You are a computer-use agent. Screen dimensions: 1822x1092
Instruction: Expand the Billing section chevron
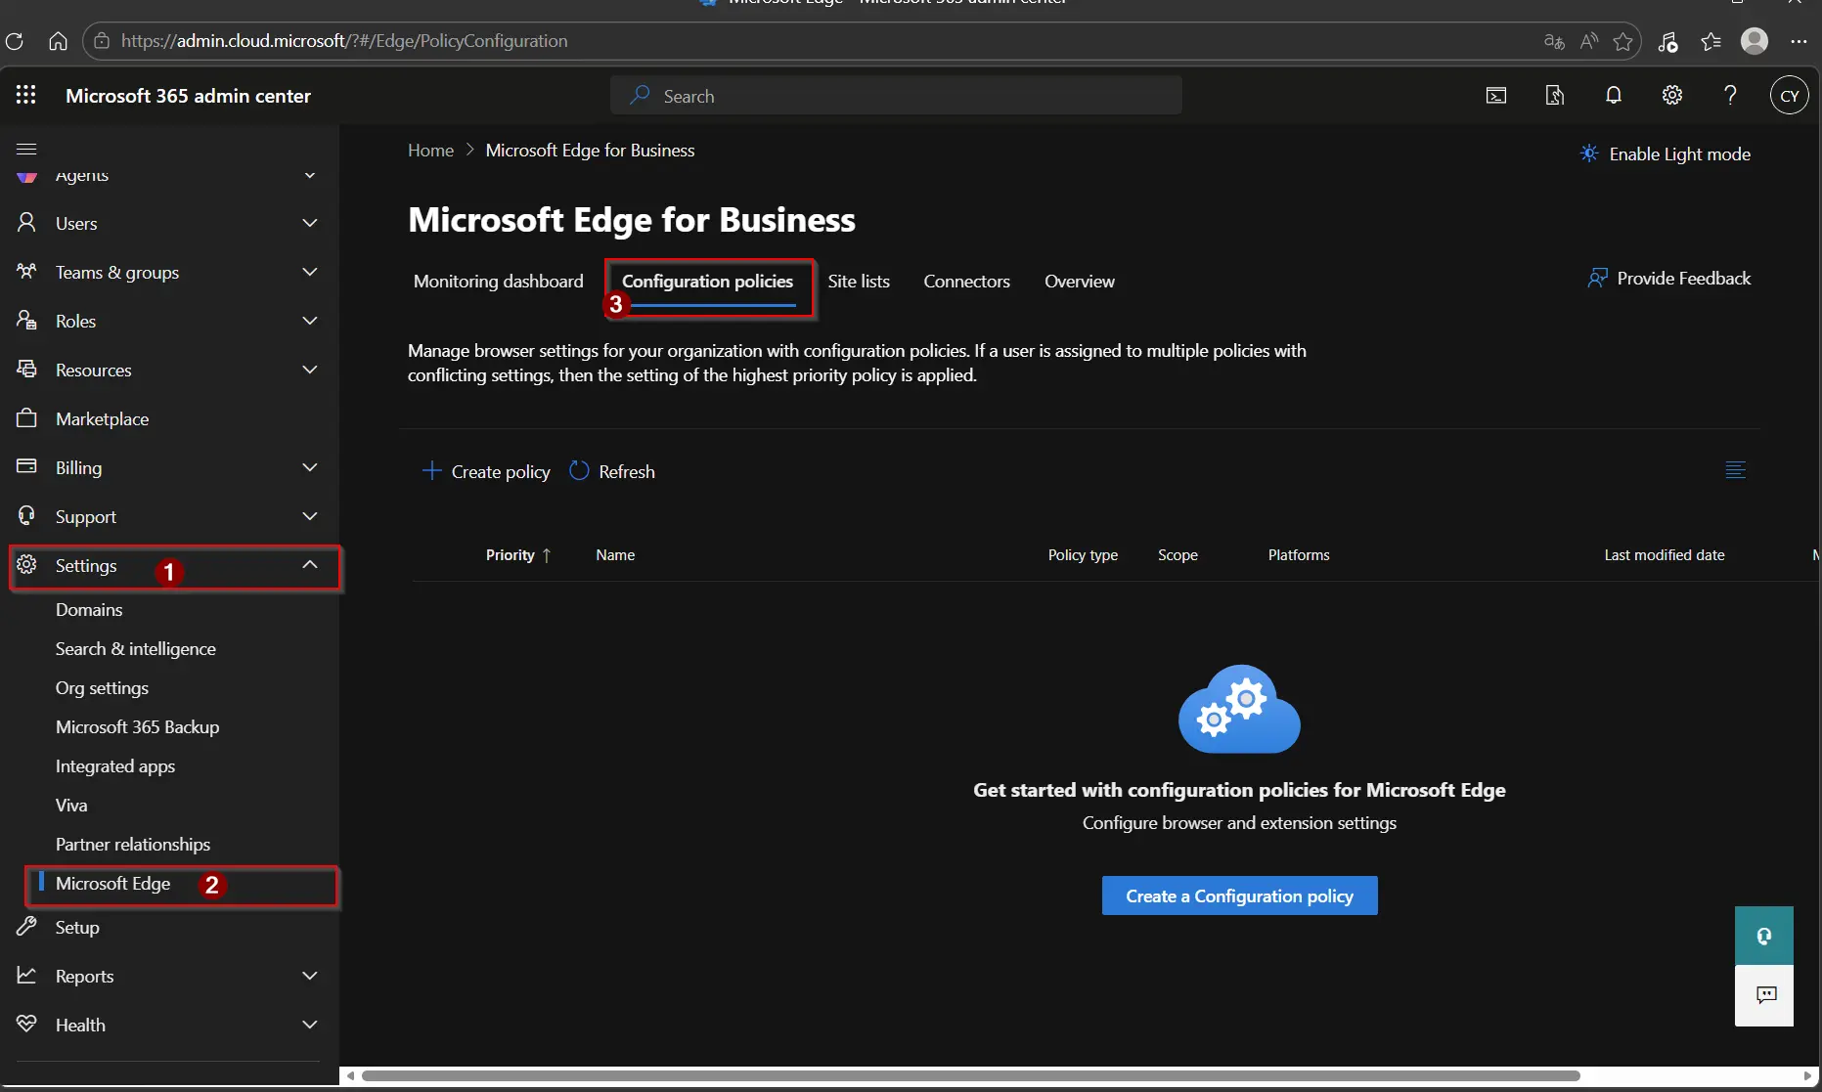[x=310, y=468]
